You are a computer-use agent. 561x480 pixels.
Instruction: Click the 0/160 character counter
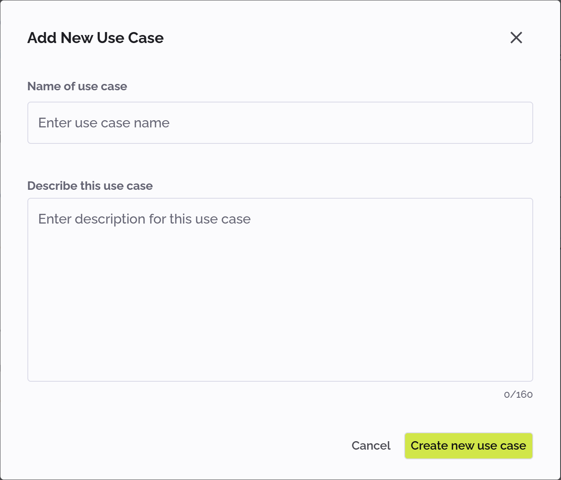click(x=518, y=394)
